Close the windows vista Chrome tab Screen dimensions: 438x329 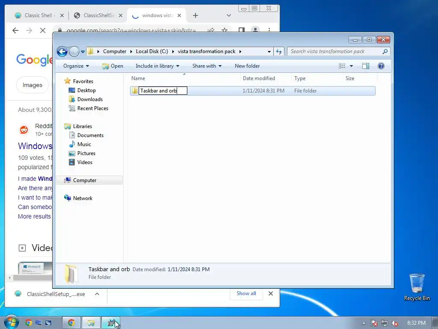(x=179, y=15)
